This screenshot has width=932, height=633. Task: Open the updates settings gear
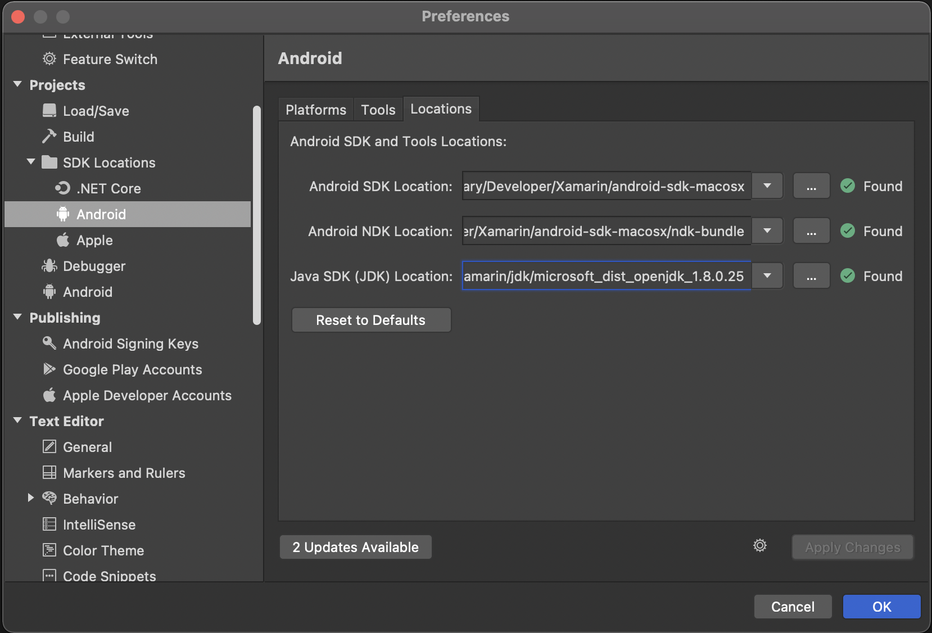[x=759, y=545]
